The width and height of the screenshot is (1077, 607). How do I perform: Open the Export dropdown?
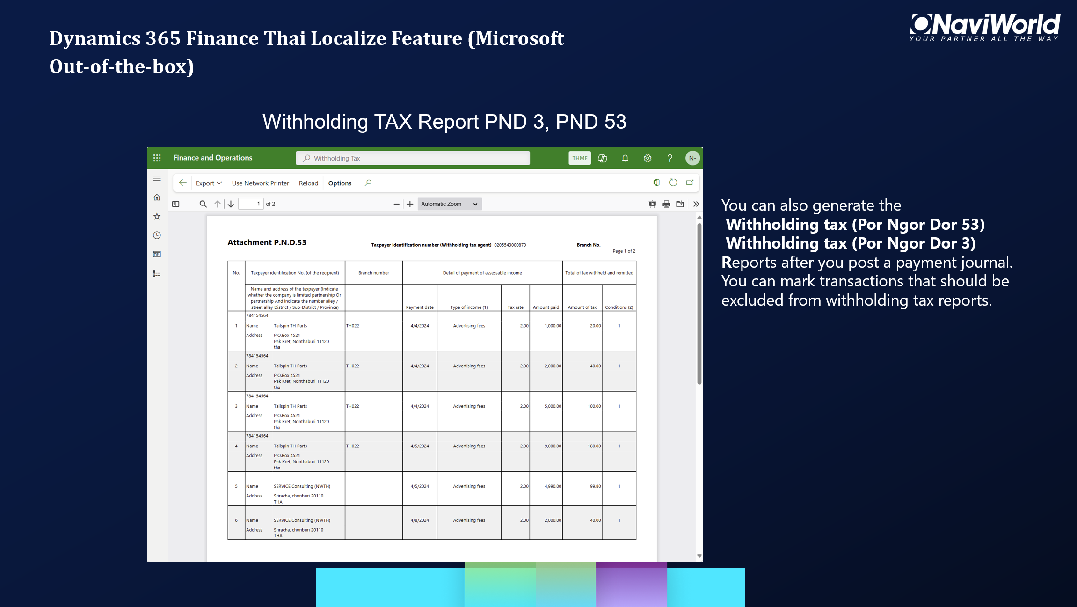pyautogui.click(x=209, y=183)
